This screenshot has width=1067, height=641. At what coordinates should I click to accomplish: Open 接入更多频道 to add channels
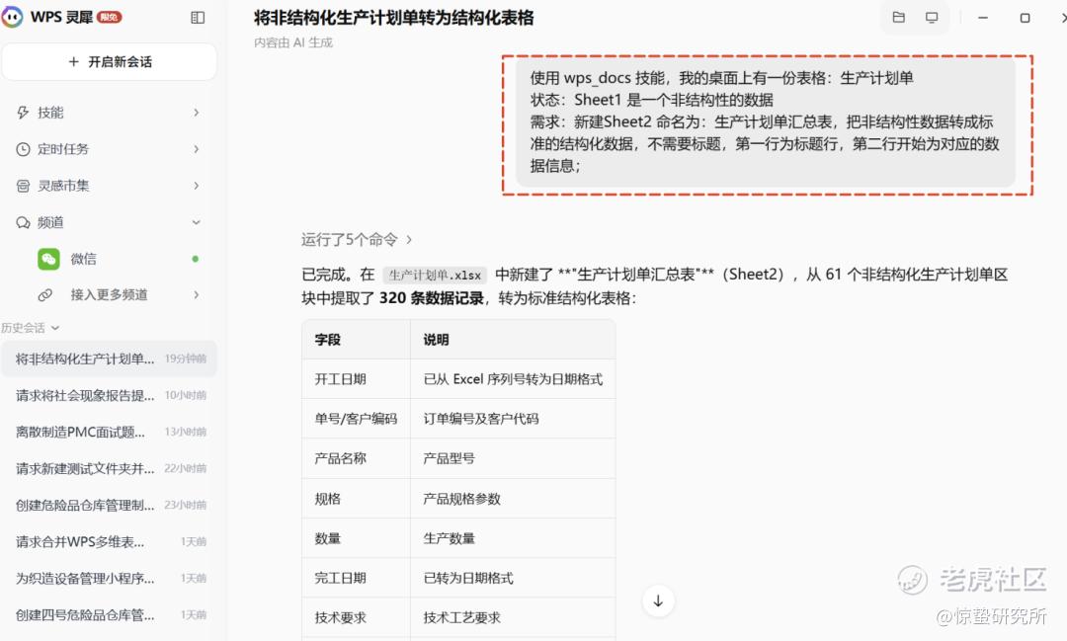pos(120,294)
